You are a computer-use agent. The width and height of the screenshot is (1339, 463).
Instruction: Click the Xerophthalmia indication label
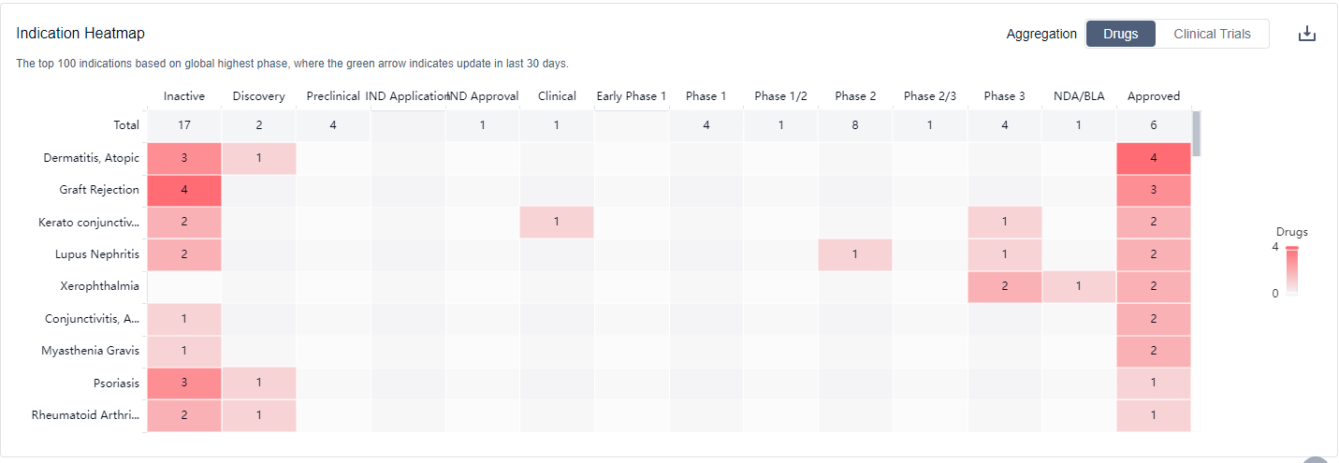coord(99,286)
